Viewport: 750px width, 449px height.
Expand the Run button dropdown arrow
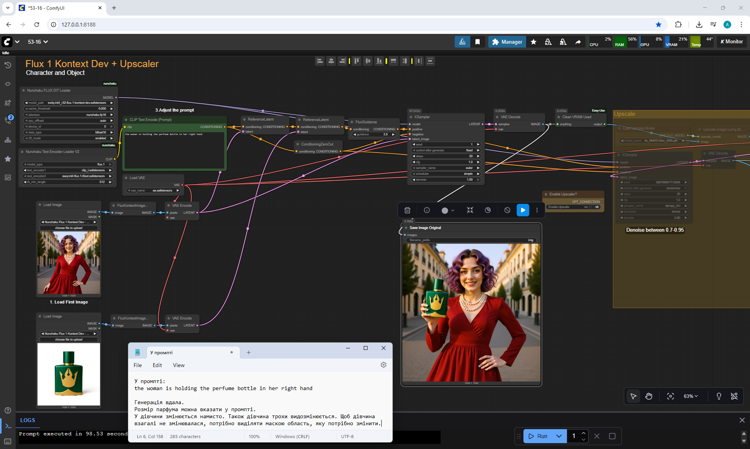pos(559,436)
